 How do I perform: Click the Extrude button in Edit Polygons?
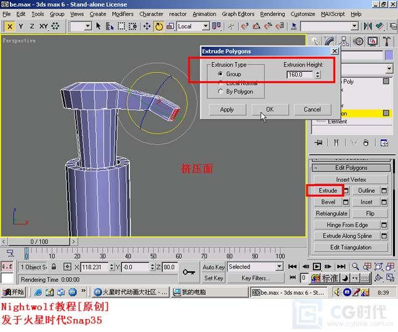(x=328, y=190)
